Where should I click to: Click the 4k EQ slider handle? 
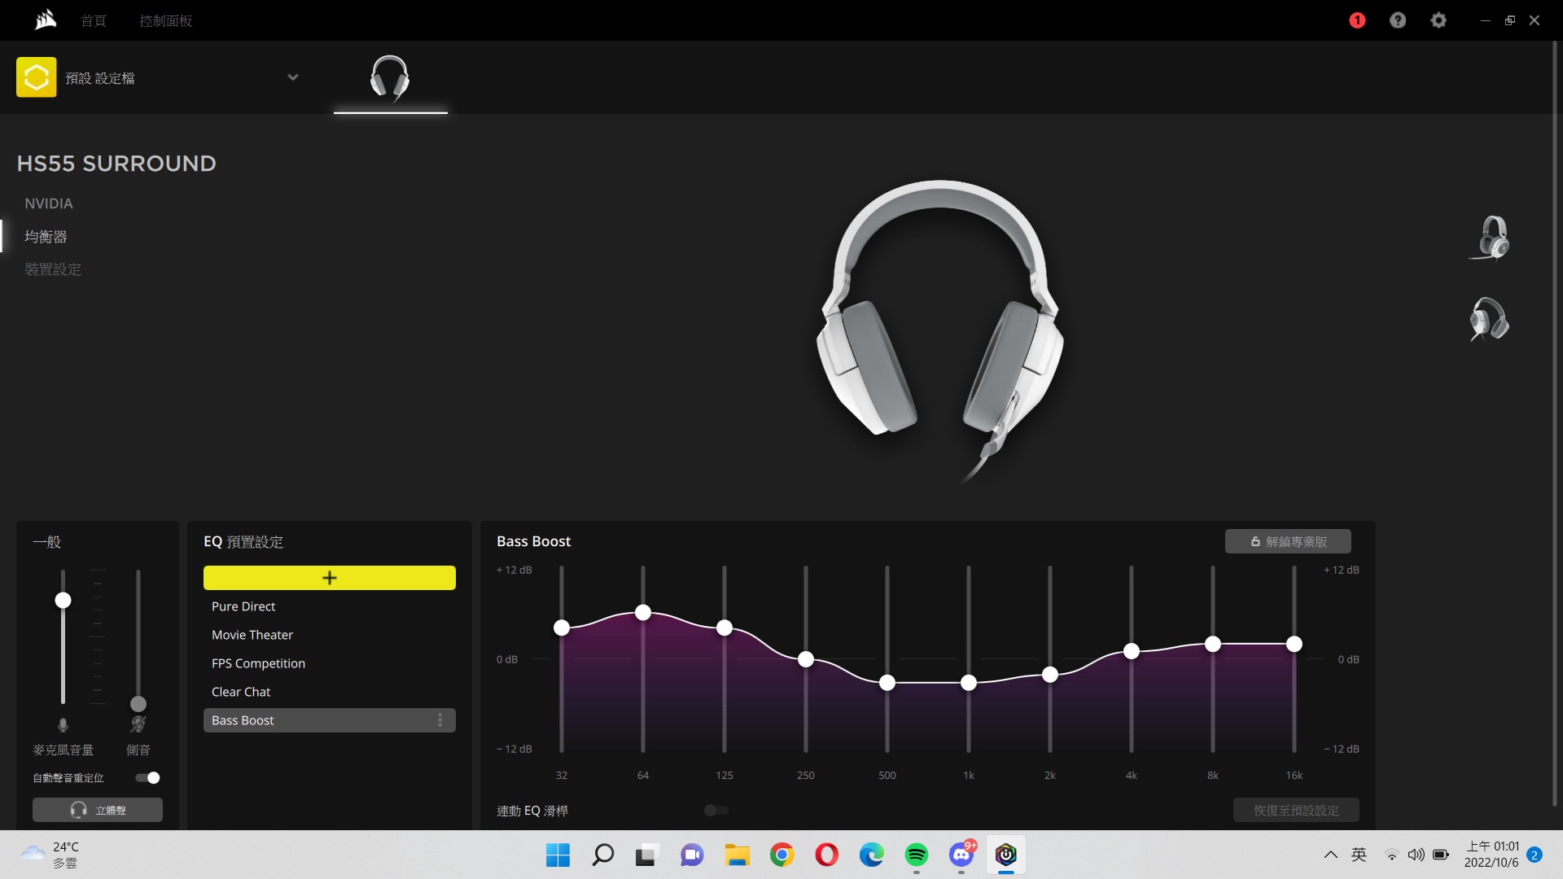pos(1132,651)
